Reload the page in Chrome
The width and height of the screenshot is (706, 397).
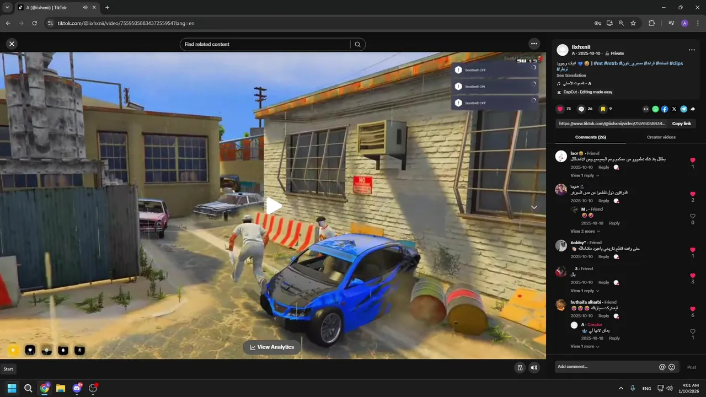click(x=34, y=23)
